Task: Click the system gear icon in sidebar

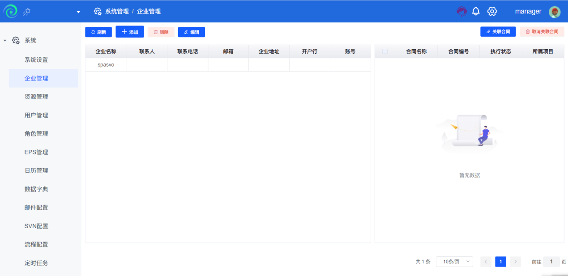Action: coord(16,40)
